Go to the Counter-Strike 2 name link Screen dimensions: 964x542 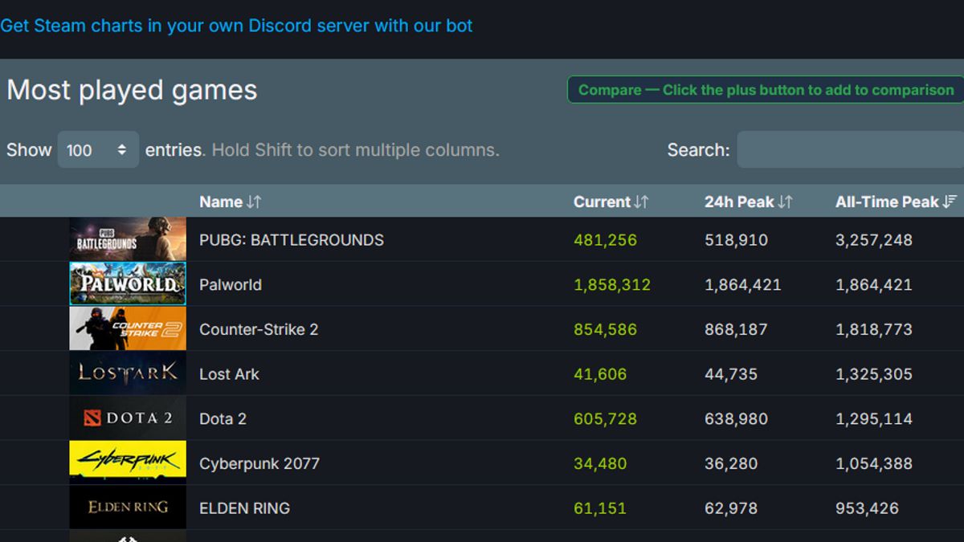click(x=258, y=330)
